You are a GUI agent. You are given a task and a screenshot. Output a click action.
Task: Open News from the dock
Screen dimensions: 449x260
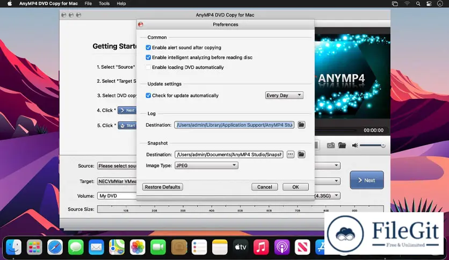pos(302,247)
